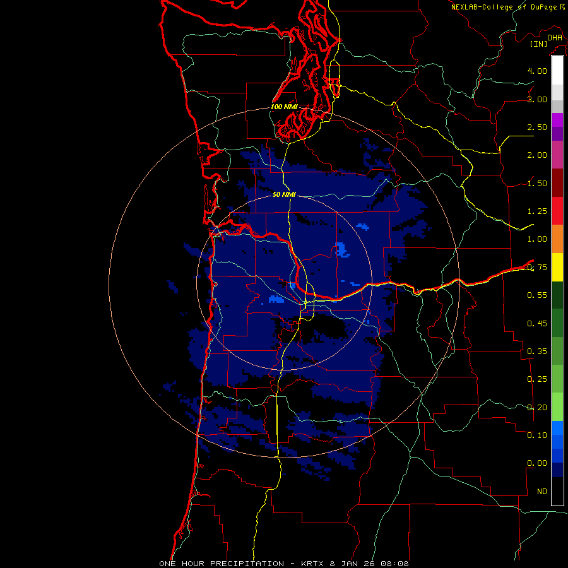Viewport: 568px width, 568px height.
Task: Click the 1.25 legend value
Action: tap(537, 211)
